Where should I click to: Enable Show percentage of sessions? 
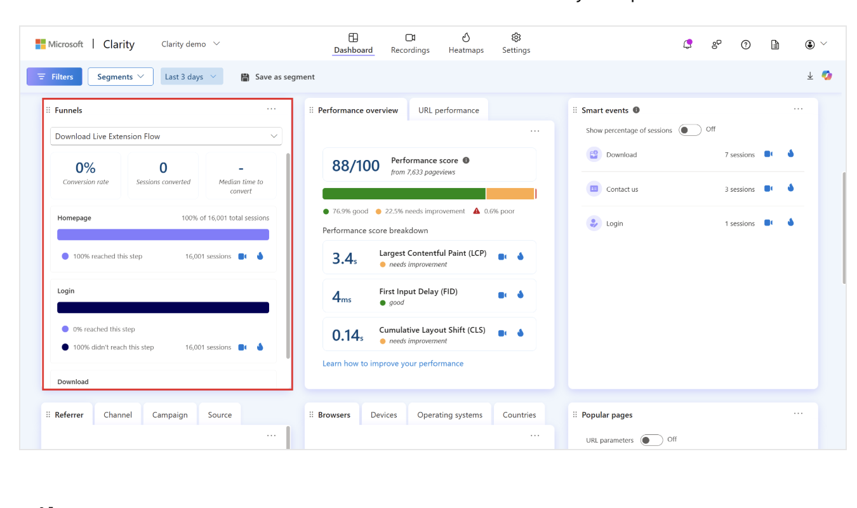point(689,130)
